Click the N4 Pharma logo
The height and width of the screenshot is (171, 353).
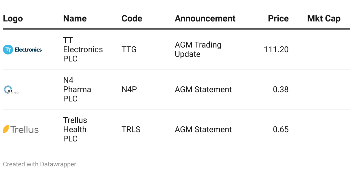point(12,90)
